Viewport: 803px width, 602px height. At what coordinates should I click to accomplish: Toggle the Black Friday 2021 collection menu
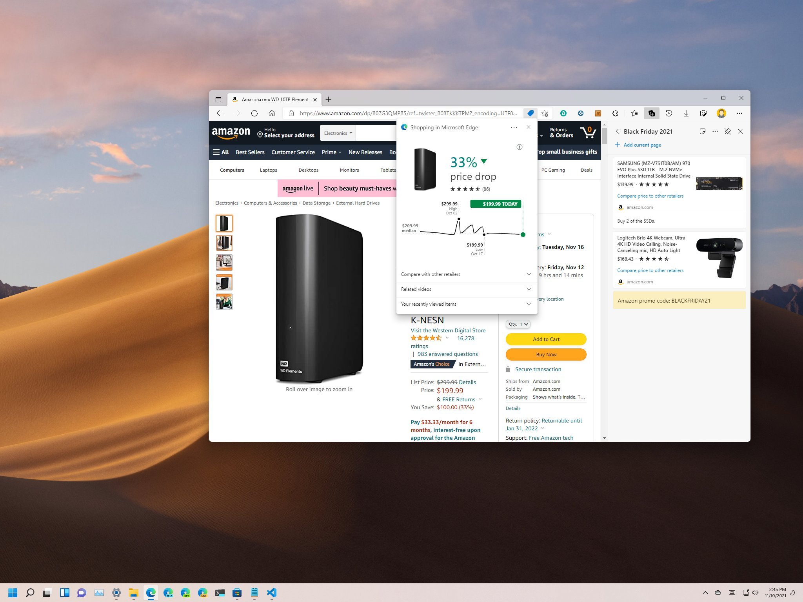(715, 132)
